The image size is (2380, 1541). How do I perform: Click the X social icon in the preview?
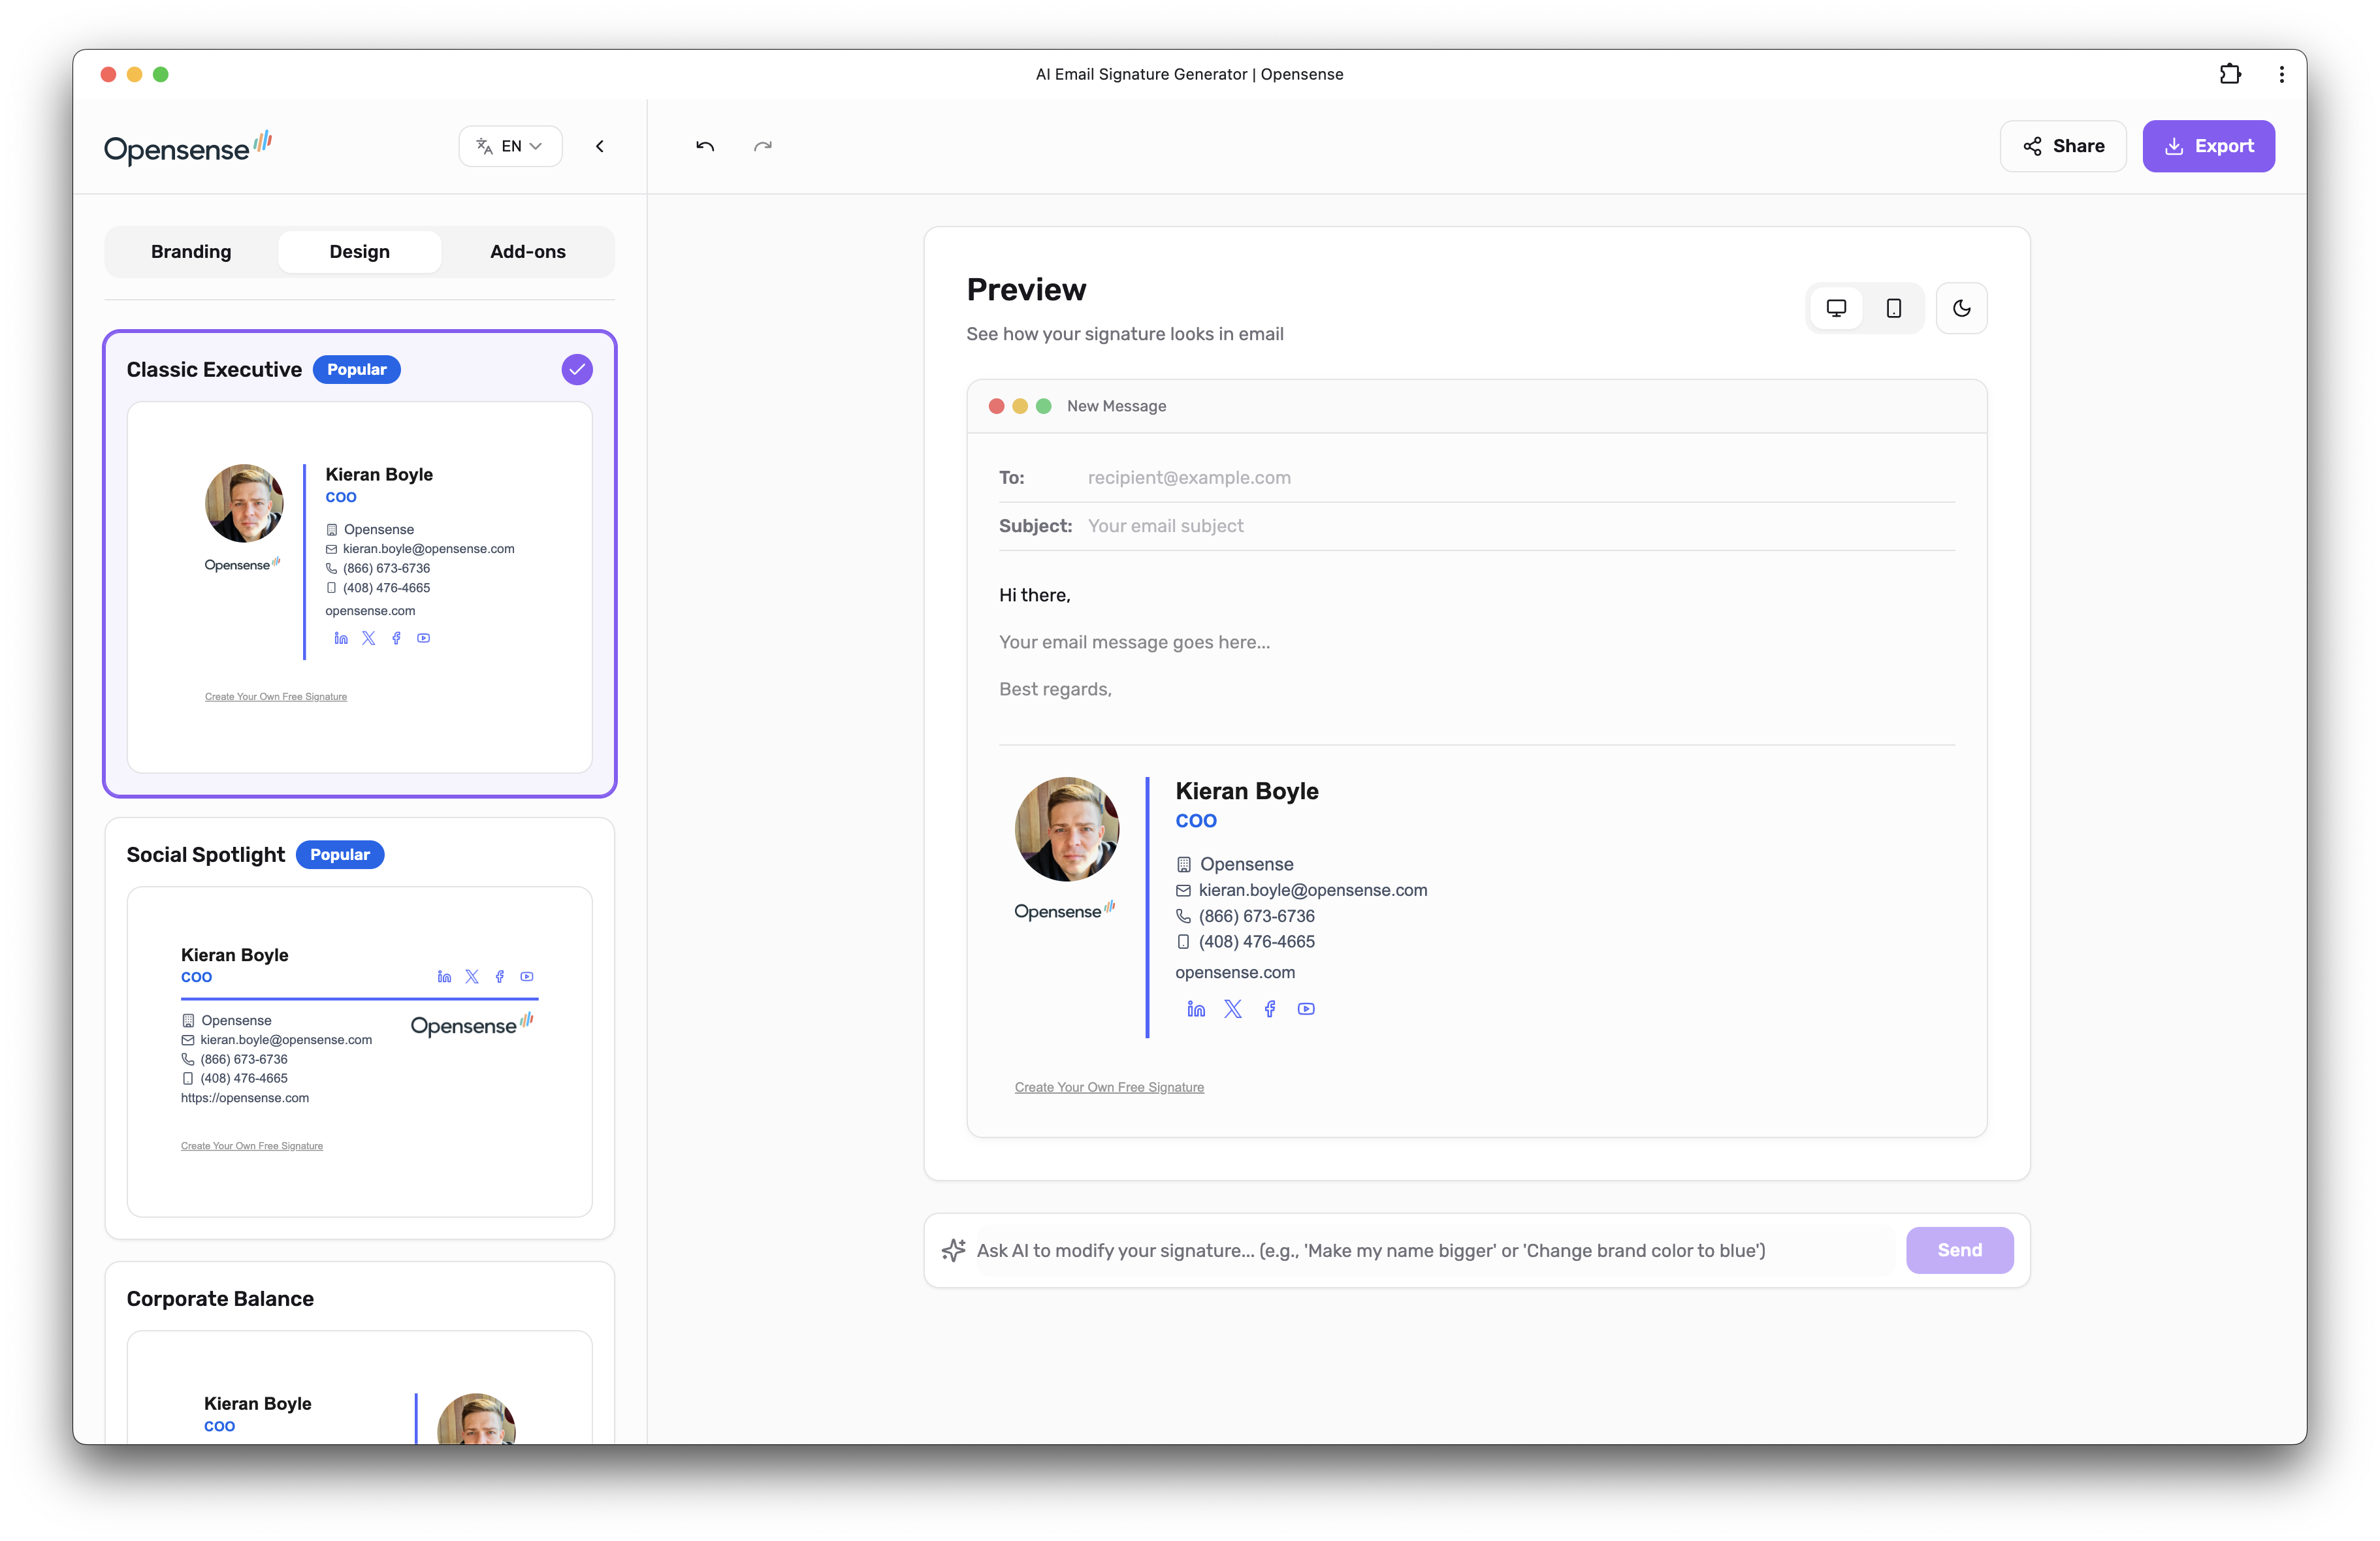(1232, 1009)
